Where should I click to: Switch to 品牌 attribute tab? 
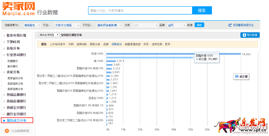click(106, 44)
